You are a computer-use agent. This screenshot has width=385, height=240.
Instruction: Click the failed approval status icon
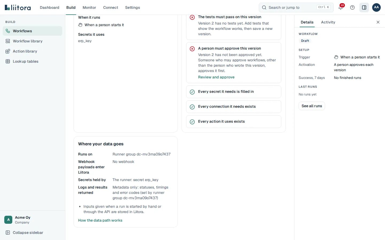(192, 49)
